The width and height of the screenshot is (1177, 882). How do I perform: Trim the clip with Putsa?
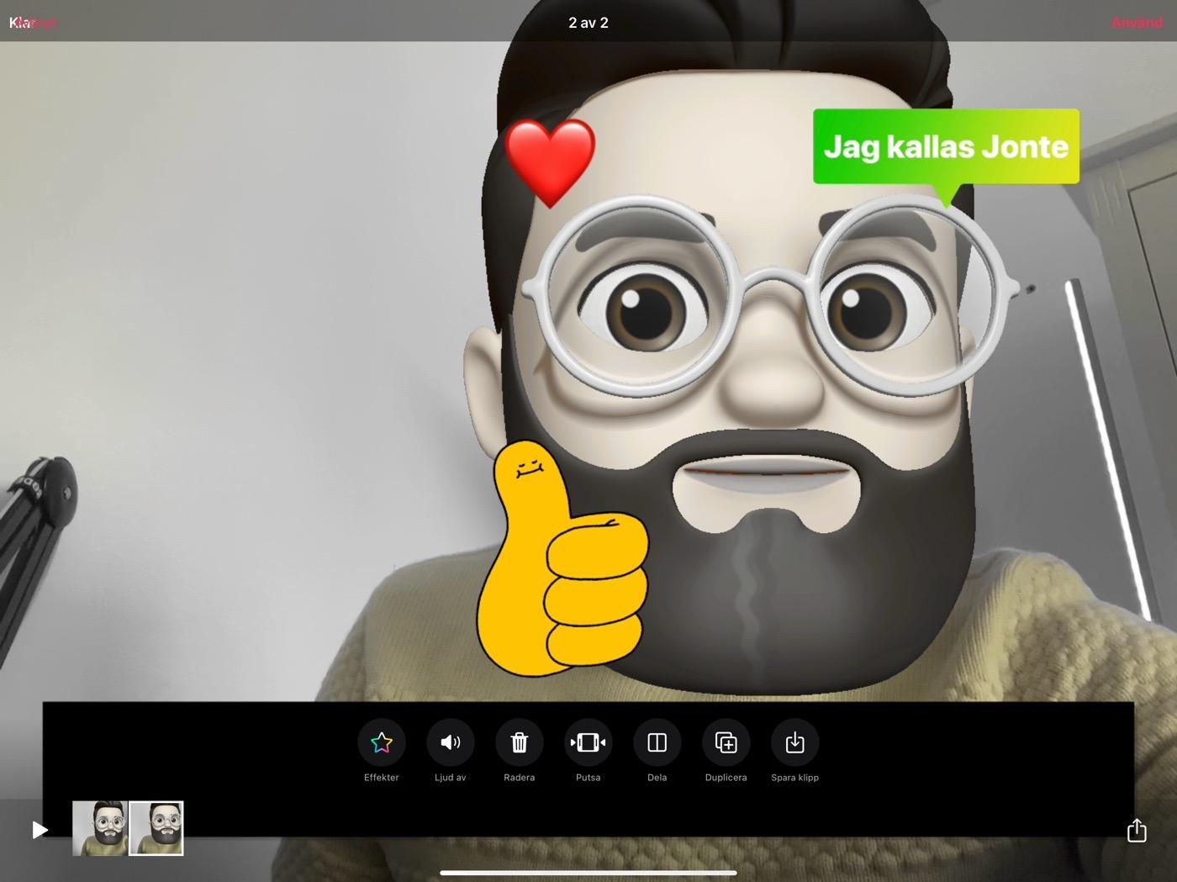tap(588, 742)
